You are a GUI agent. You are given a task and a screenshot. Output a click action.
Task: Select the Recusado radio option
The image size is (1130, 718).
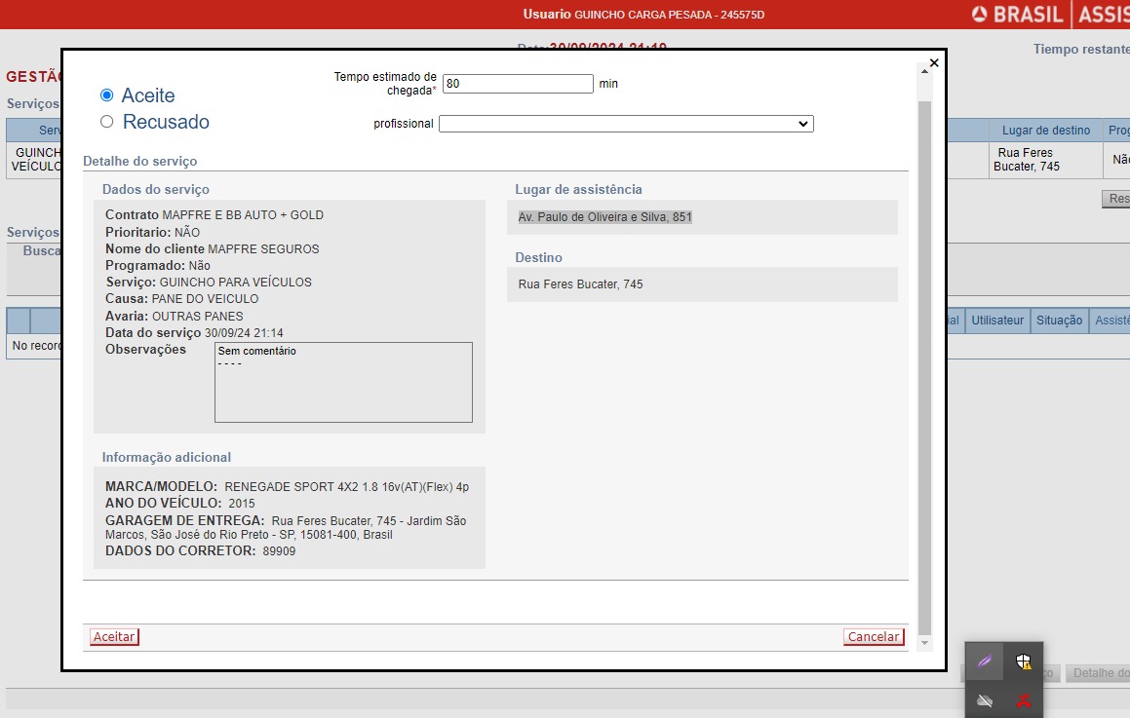point(107,122)
